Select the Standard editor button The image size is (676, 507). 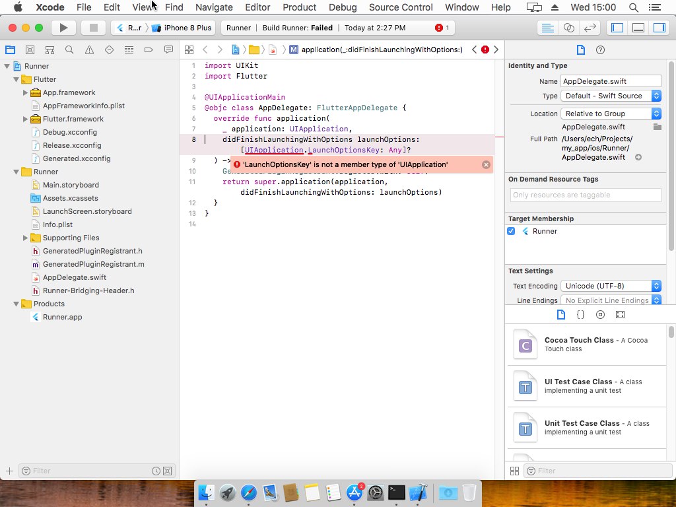pyautogui.click(x=547, y=28)
